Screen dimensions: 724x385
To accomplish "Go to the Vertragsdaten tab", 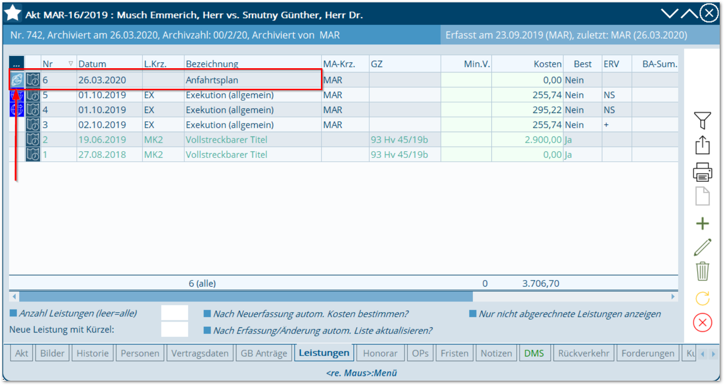I will 200,354.
